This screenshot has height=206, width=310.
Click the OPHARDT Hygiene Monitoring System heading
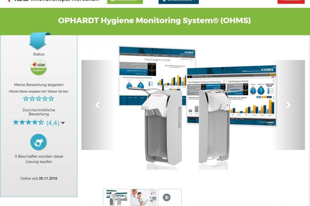click(x=154, y=20)
